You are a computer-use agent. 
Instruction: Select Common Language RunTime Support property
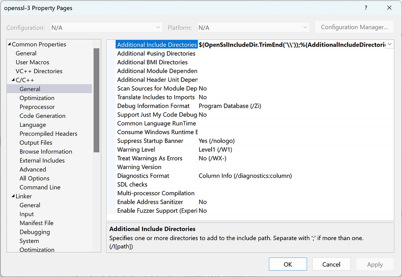157,123
